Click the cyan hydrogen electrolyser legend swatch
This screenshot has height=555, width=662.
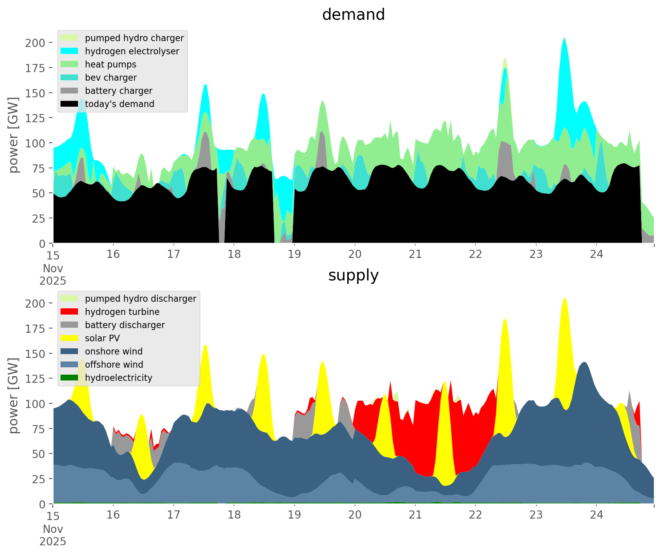(69, 51)
